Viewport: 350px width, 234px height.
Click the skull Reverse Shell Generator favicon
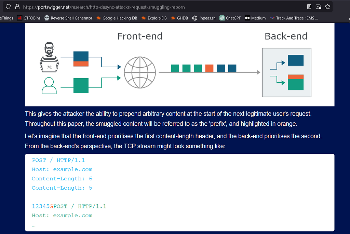click(46, 18)
